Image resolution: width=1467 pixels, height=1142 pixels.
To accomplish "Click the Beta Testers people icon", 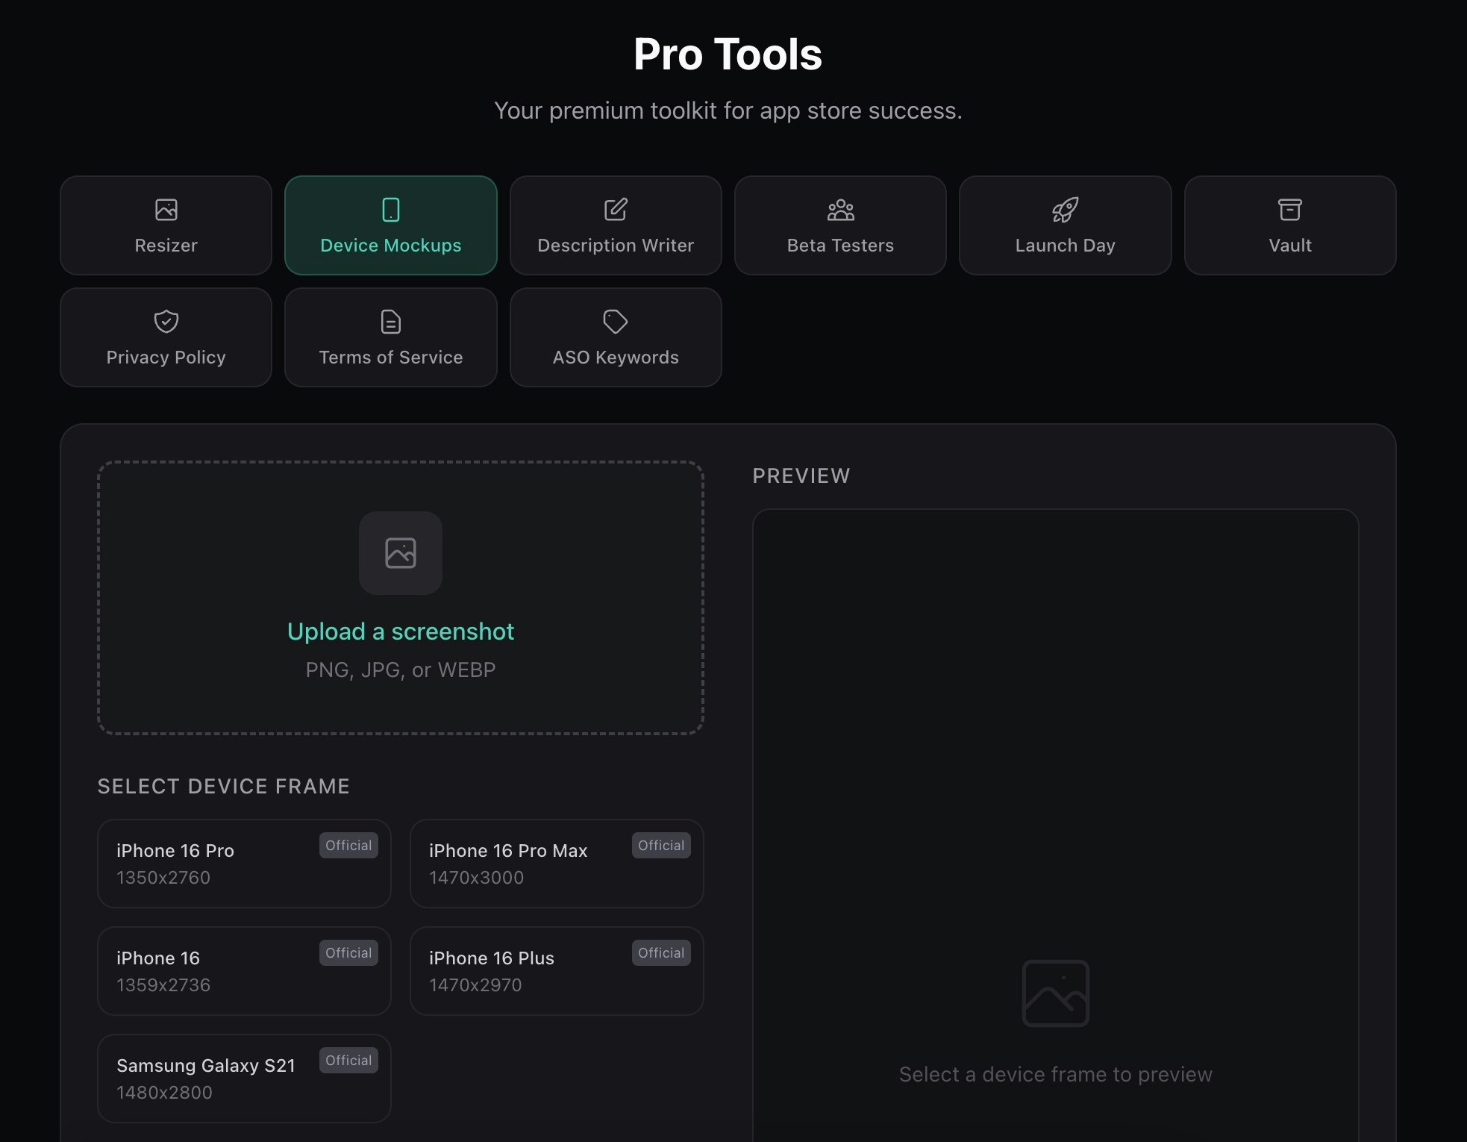I will [840, 210].
